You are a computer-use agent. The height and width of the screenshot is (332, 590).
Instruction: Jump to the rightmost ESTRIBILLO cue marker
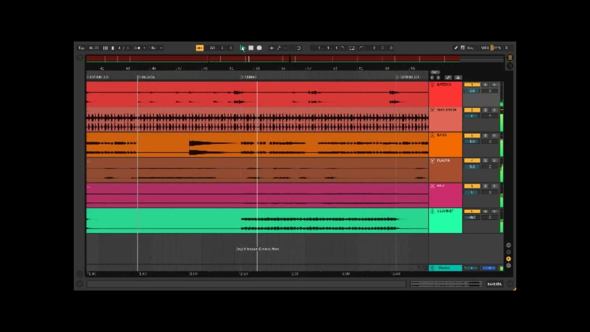coord(408,77)
